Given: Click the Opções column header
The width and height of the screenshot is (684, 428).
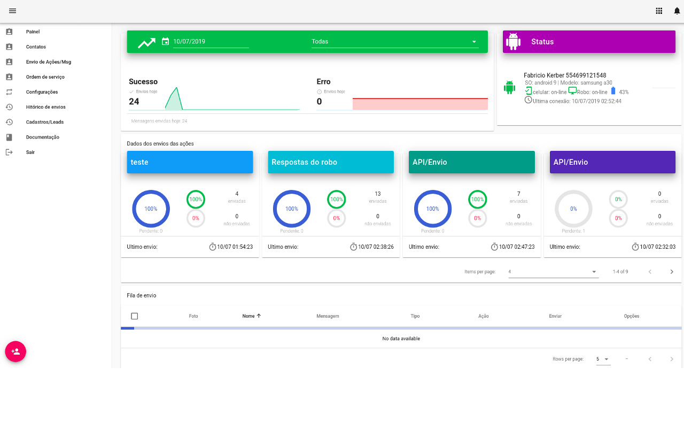Looking at the screenshot, I should [632, 316].
